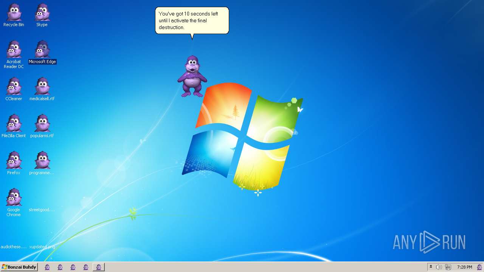484x272 pixels.
Task: Click the Bonzi Buddy purple gorilla character
Action: point(192,76)
